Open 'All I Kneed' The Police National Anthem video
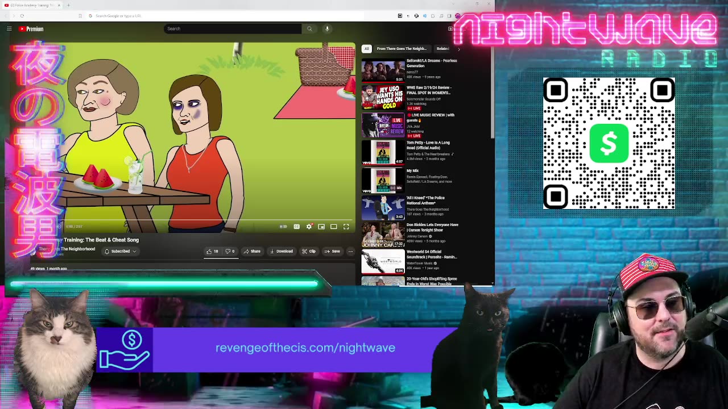 pos(410,207)
